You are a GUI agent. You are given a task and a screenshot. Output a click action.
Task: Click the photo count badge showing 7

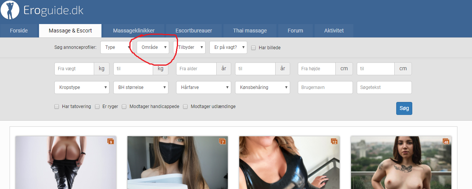(222, 142)
